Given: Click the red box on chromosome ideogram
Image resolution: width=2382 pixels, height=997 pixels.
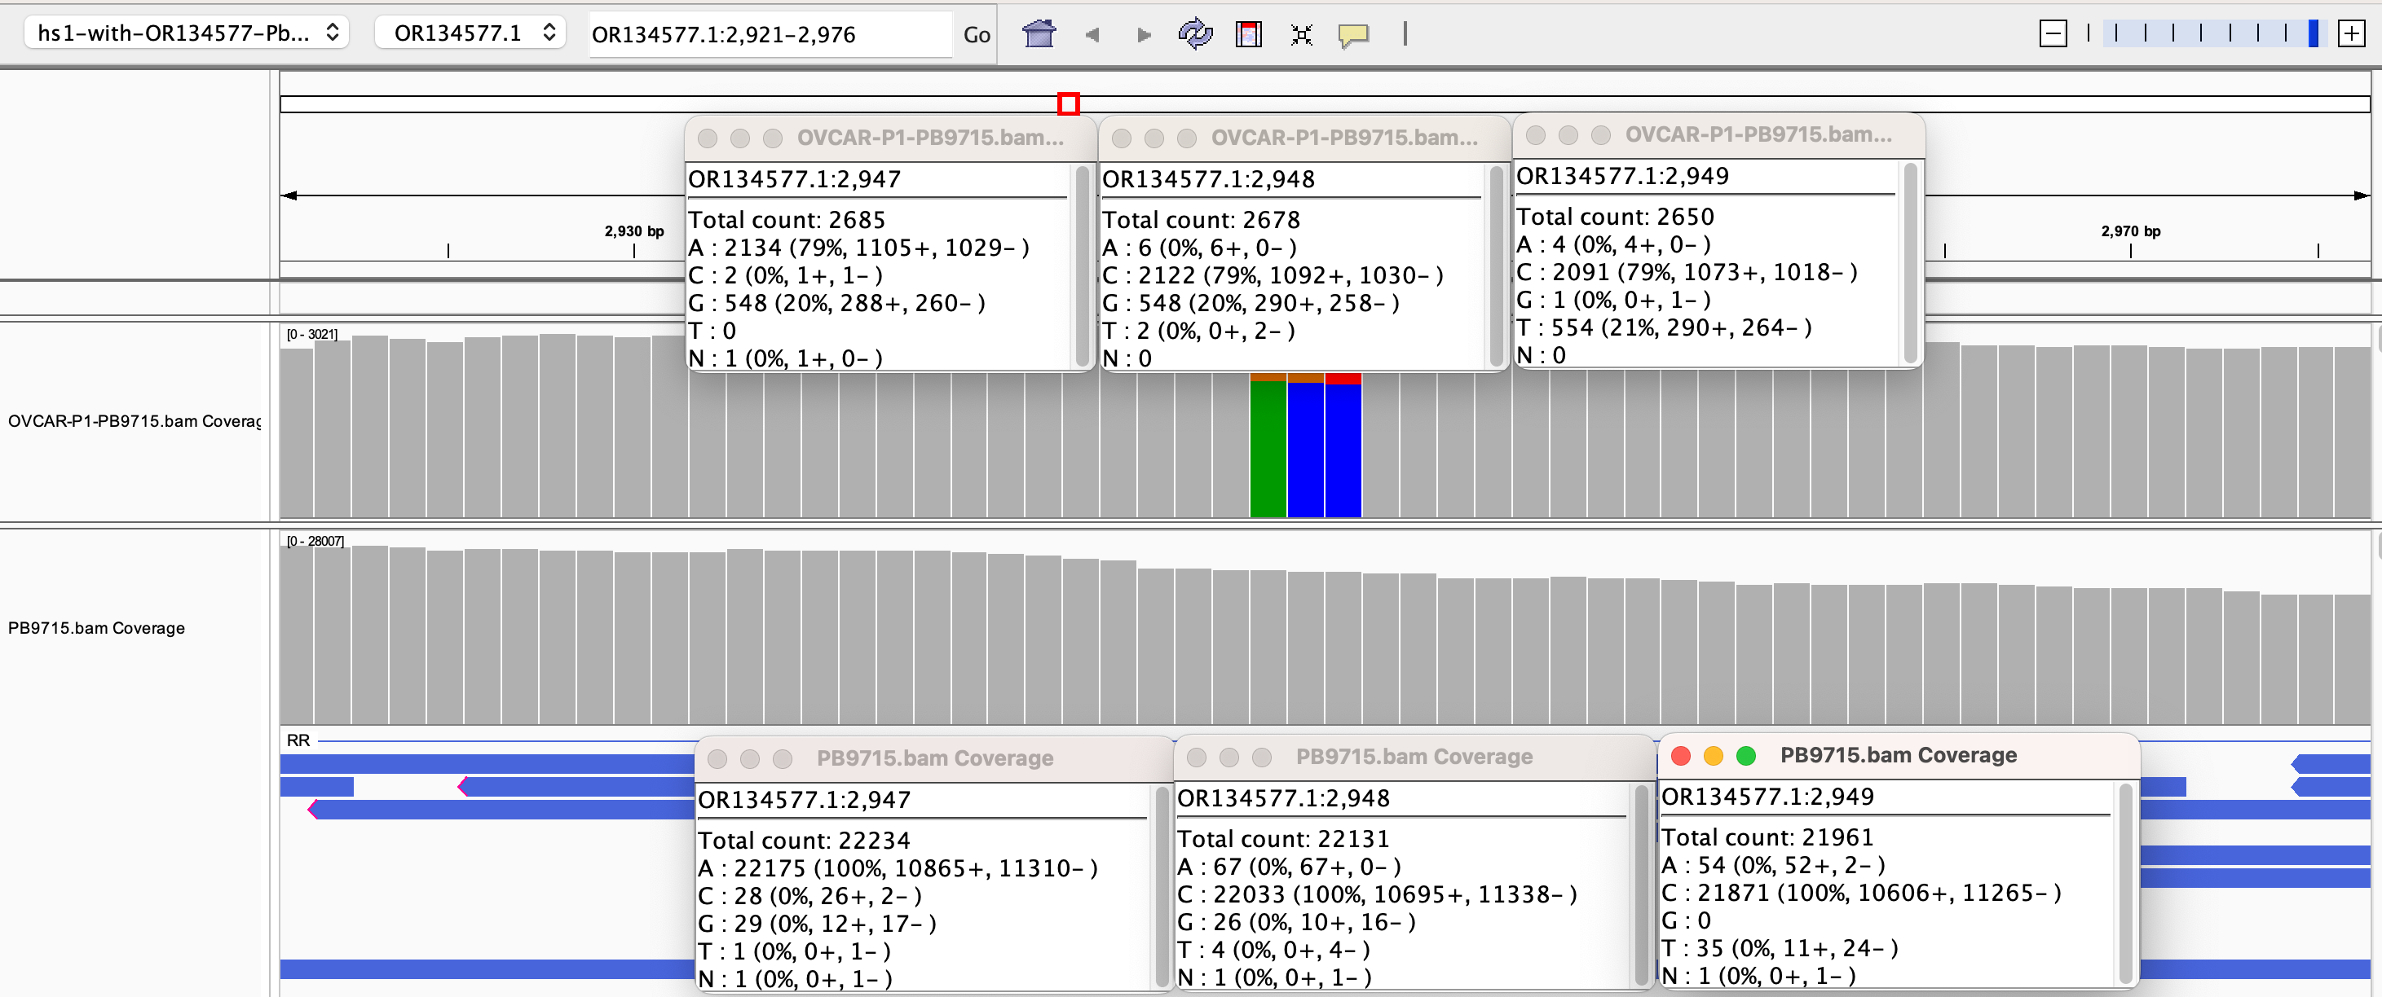Looking at the screenshot, I should [x=1068, y=103].
